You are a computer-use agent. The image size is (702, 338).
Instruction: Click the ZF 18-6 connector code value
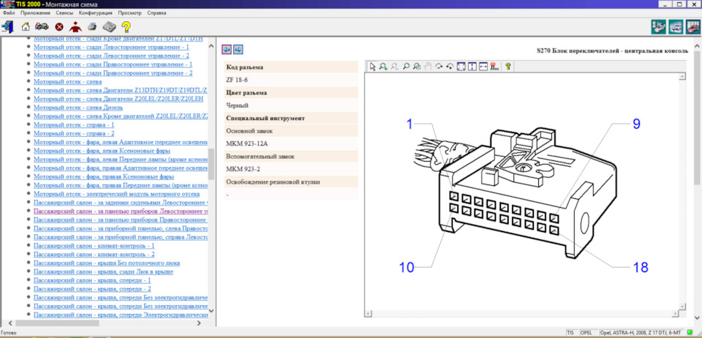237,80
